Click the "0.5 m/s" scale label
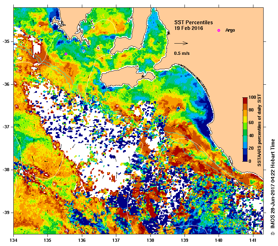The image size is (278, 246). click(x=182, y=53)
